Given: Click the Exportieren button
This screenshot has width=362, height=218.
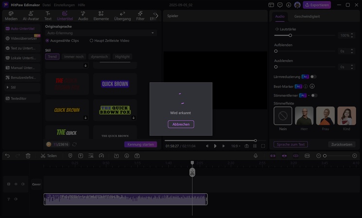Looking at the screenshot, I should tap(317, 5).
